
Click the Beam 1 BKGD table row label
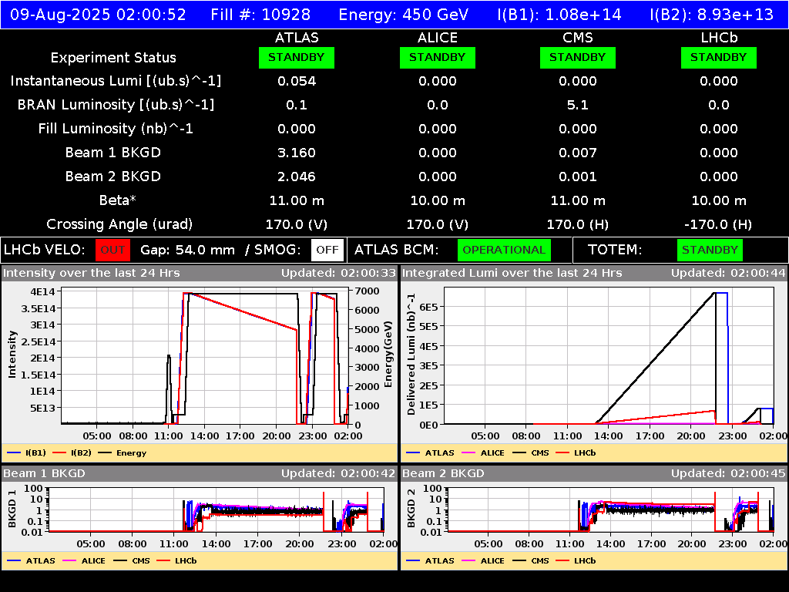click(x=113, y=153)
